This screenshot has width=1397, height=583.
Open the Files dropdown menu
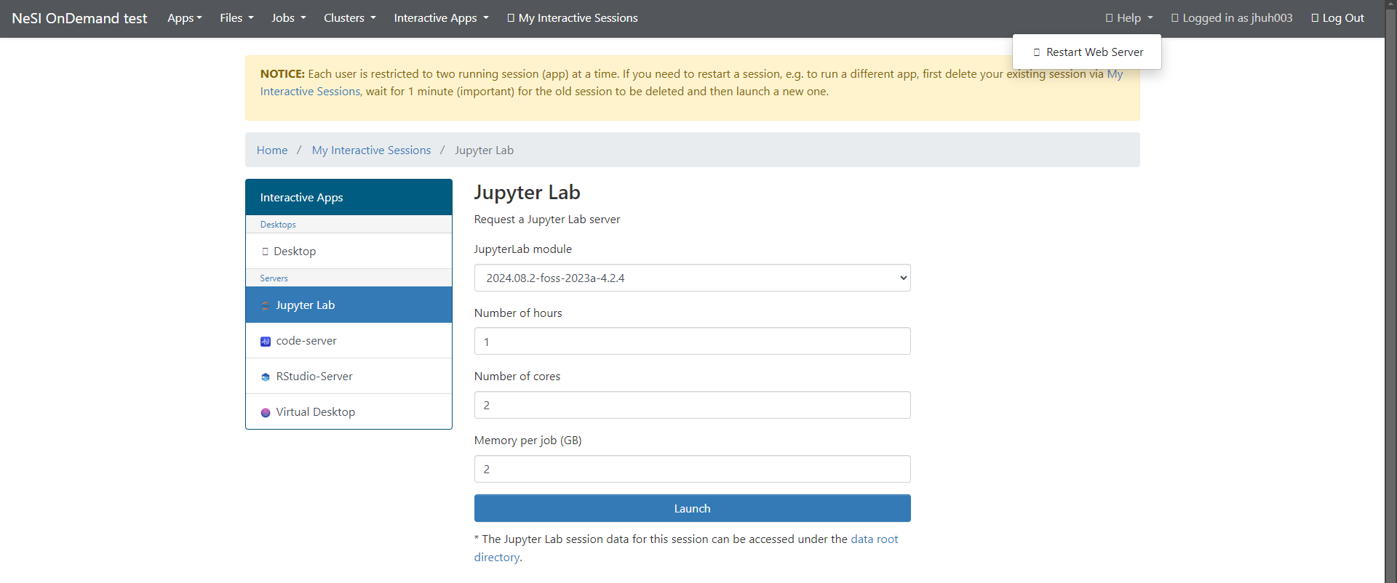point(237,18)
